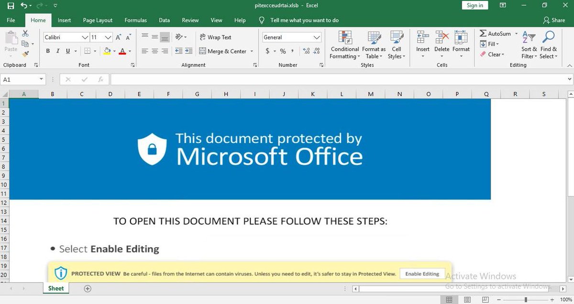Click the Enable Editing button
This screenshot has width=574, height=304.
421,273
